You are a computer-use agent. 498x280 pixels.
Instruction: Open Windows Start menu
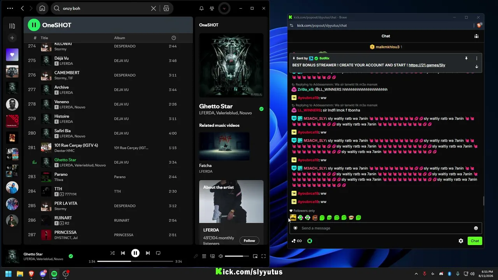pyautogui.click(x=8, y=274)
